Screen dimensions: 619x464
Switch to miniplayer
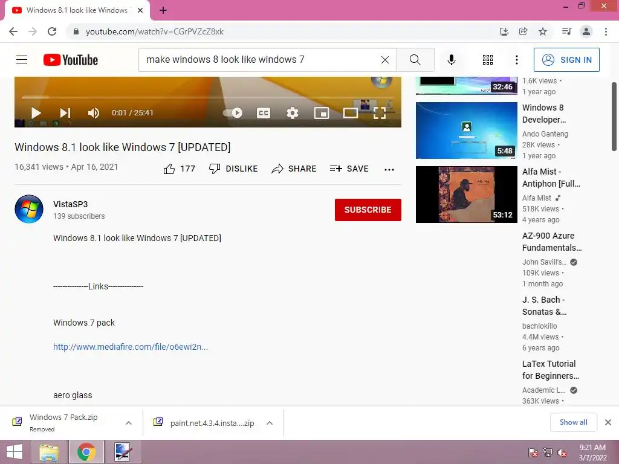322,113
